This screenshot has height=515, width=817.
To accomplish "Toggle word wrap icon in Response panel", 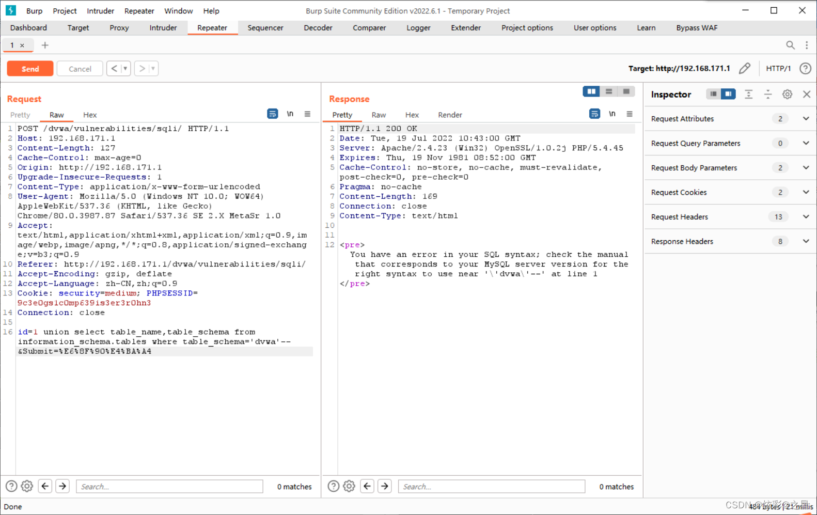I will (594, 114).
